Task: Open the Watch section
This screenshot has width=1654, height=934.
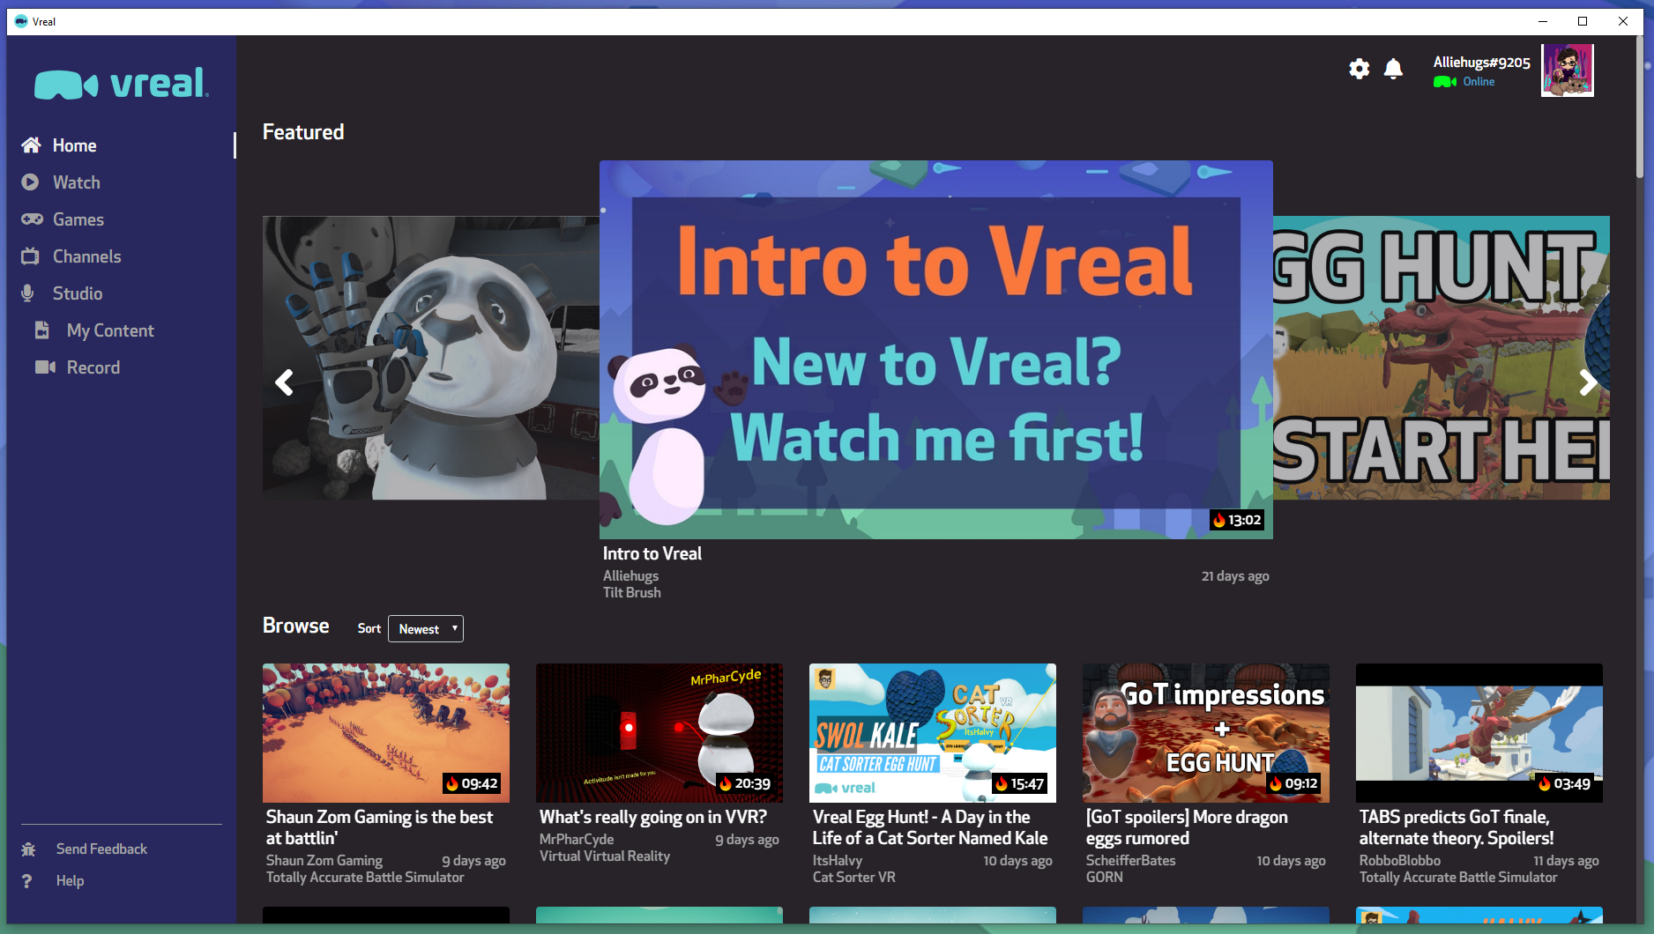Action: (77, 182)
